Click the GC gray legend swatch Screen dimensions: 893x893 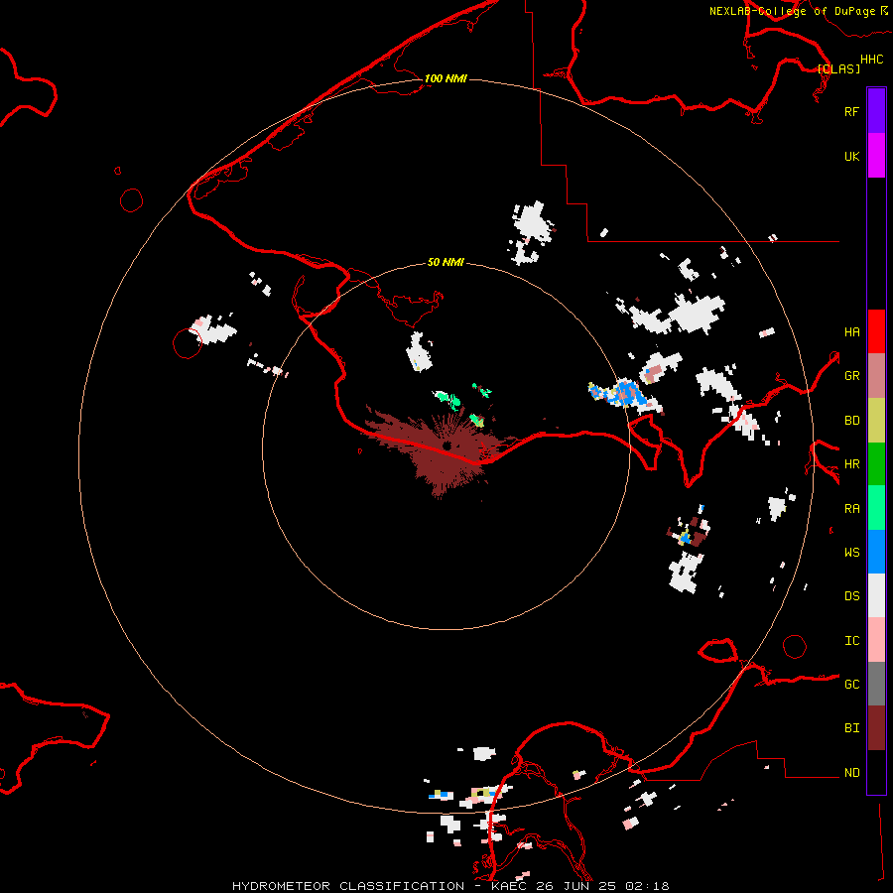click(876, 684)
